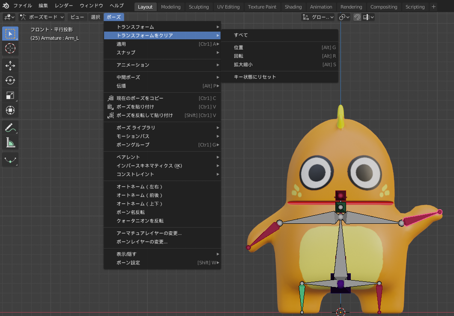The image size is (454, 316).
Task: Open the ビュー header menu
Action: (x=77, y=18)
